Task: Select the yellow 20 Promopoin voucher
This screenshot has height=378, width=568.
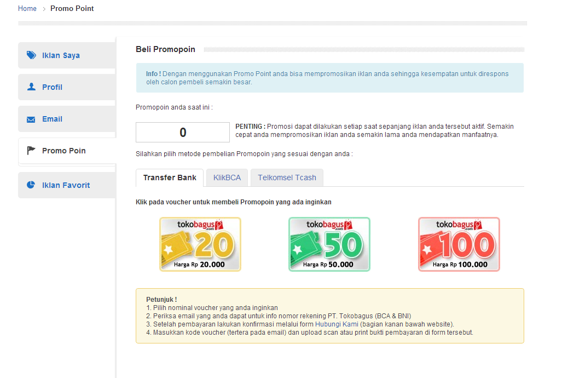Action: pos(200,244)
